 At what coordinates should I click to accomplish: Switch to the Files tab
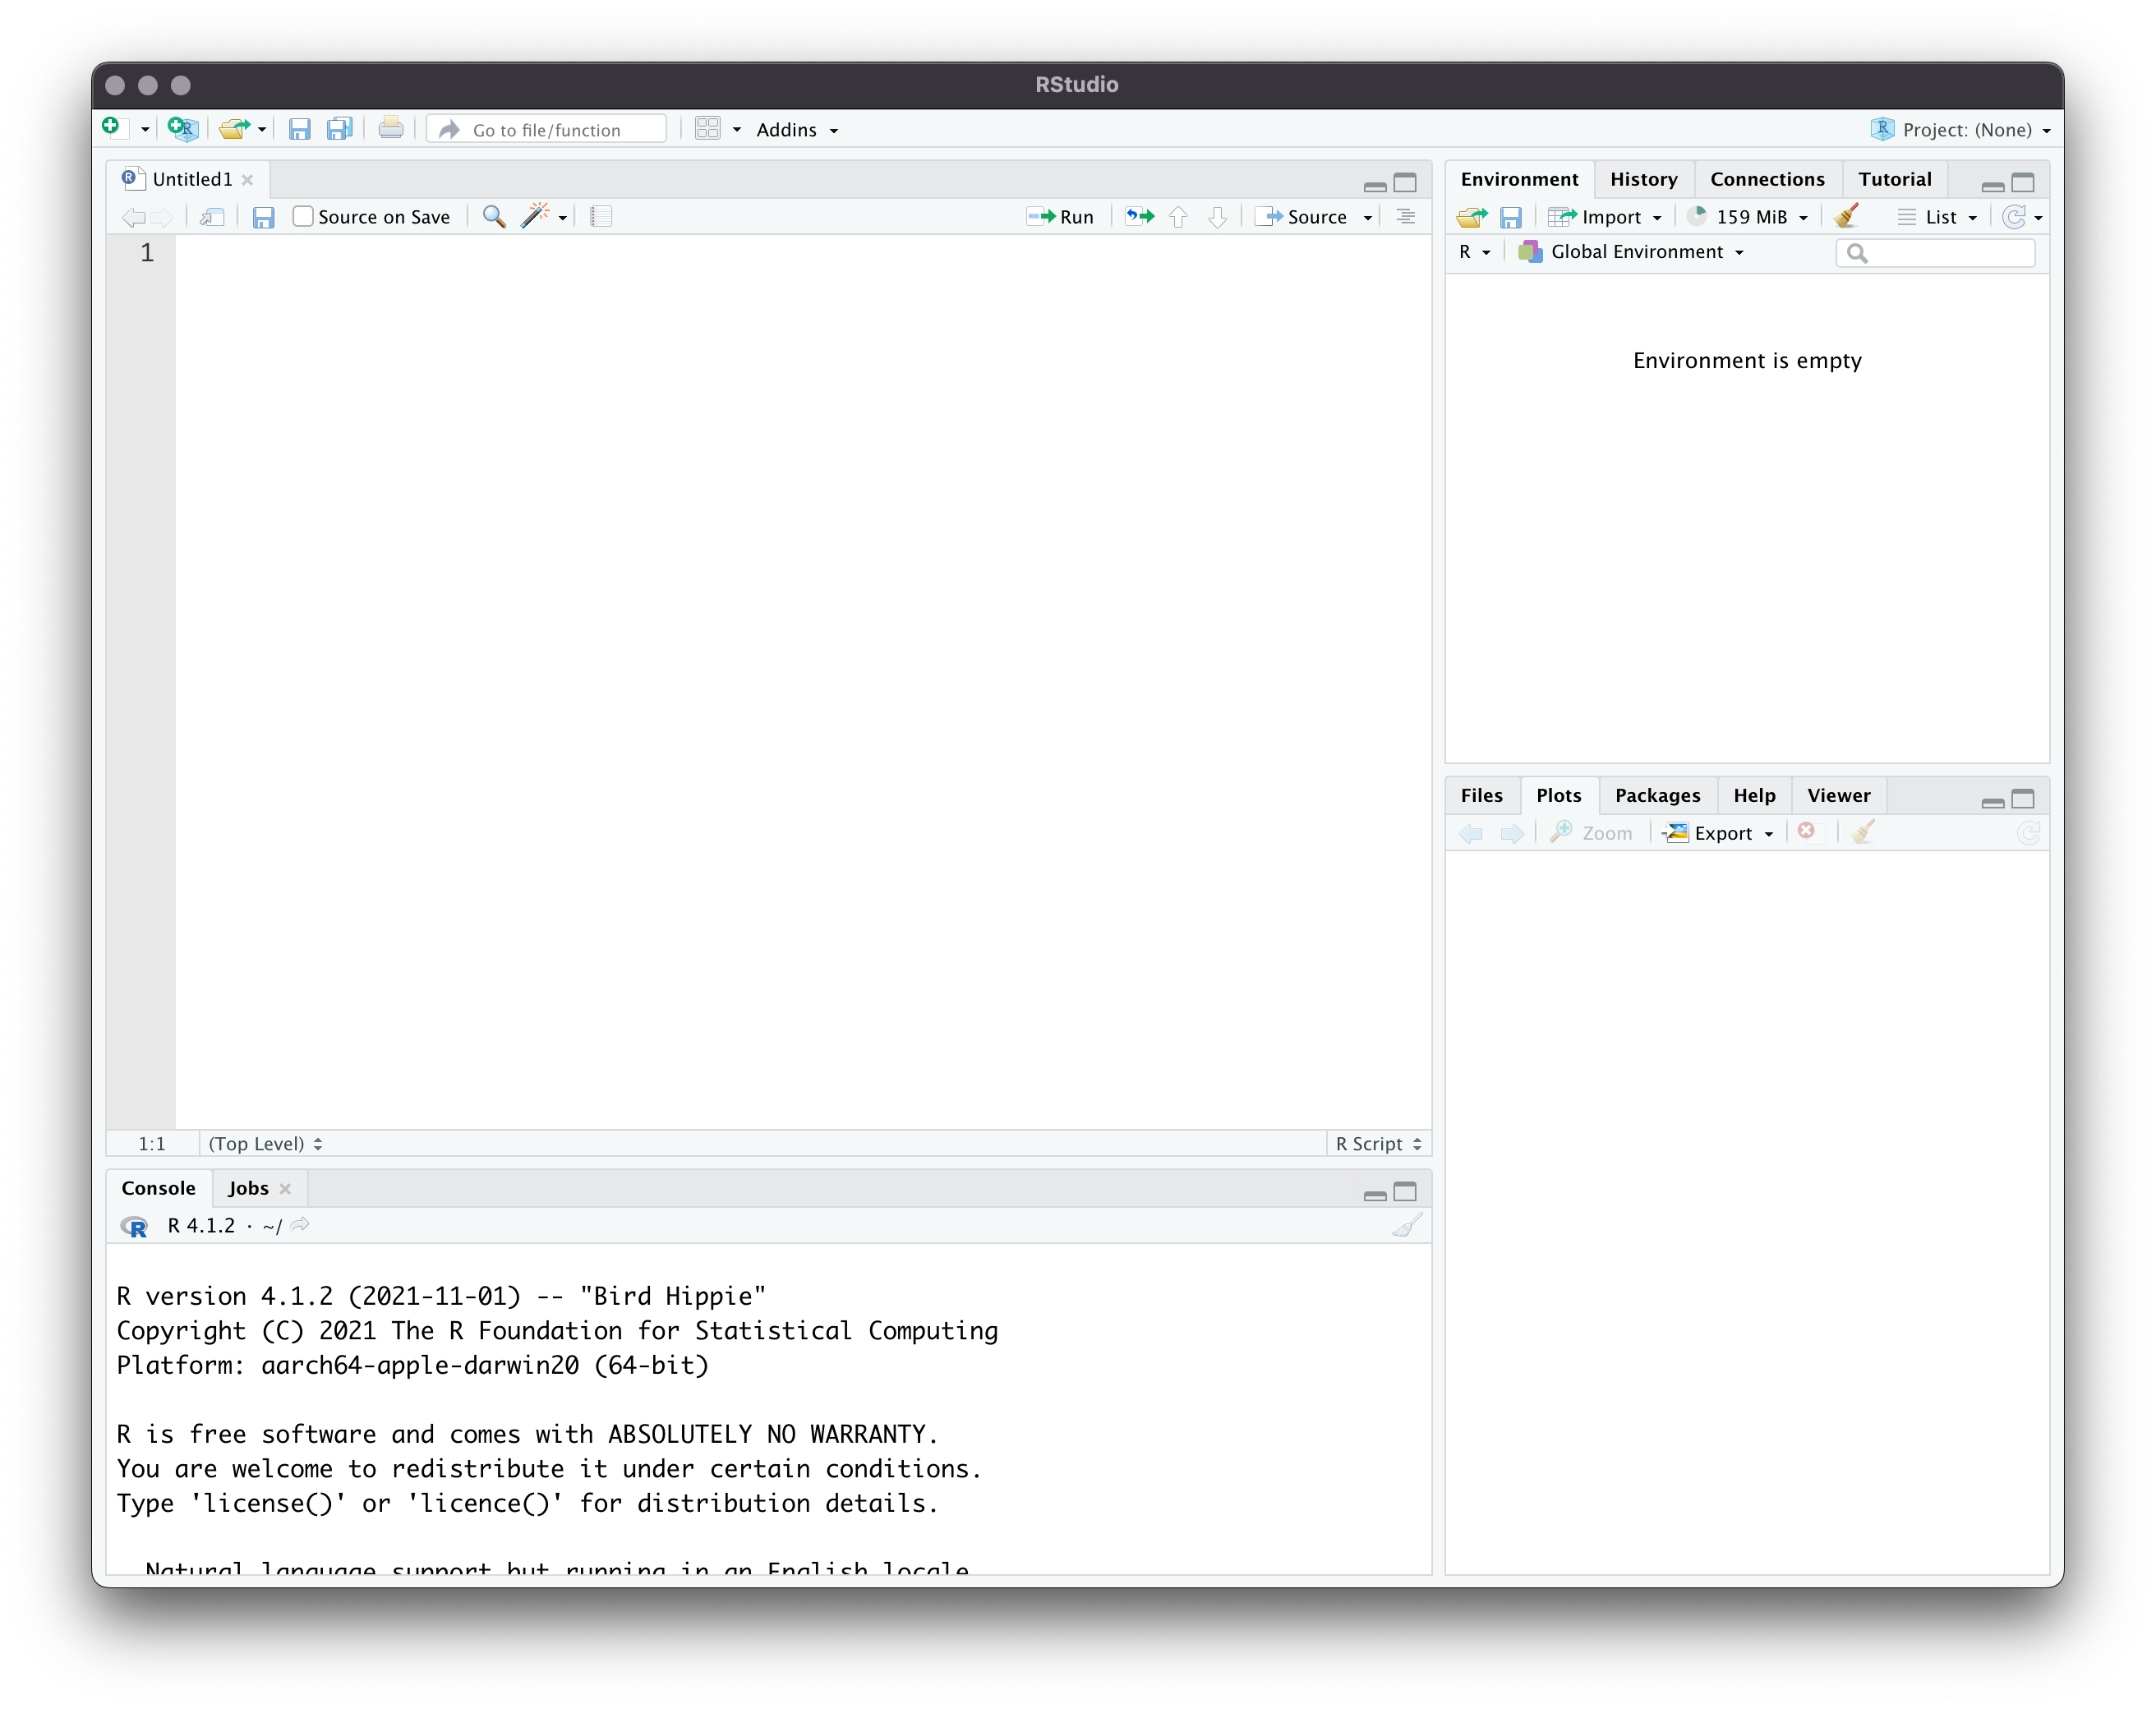click(x=1481, y=795)
